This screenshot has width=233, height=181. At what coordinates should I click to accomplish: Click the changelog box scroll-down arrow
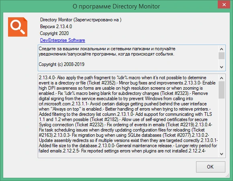(x=221, y=154)
